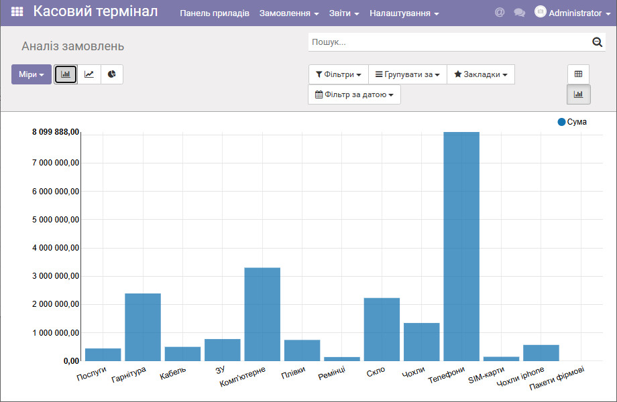617x402 pixels.
Task: Open the Фільтри dropdown
Action: [x=339, y=74]
